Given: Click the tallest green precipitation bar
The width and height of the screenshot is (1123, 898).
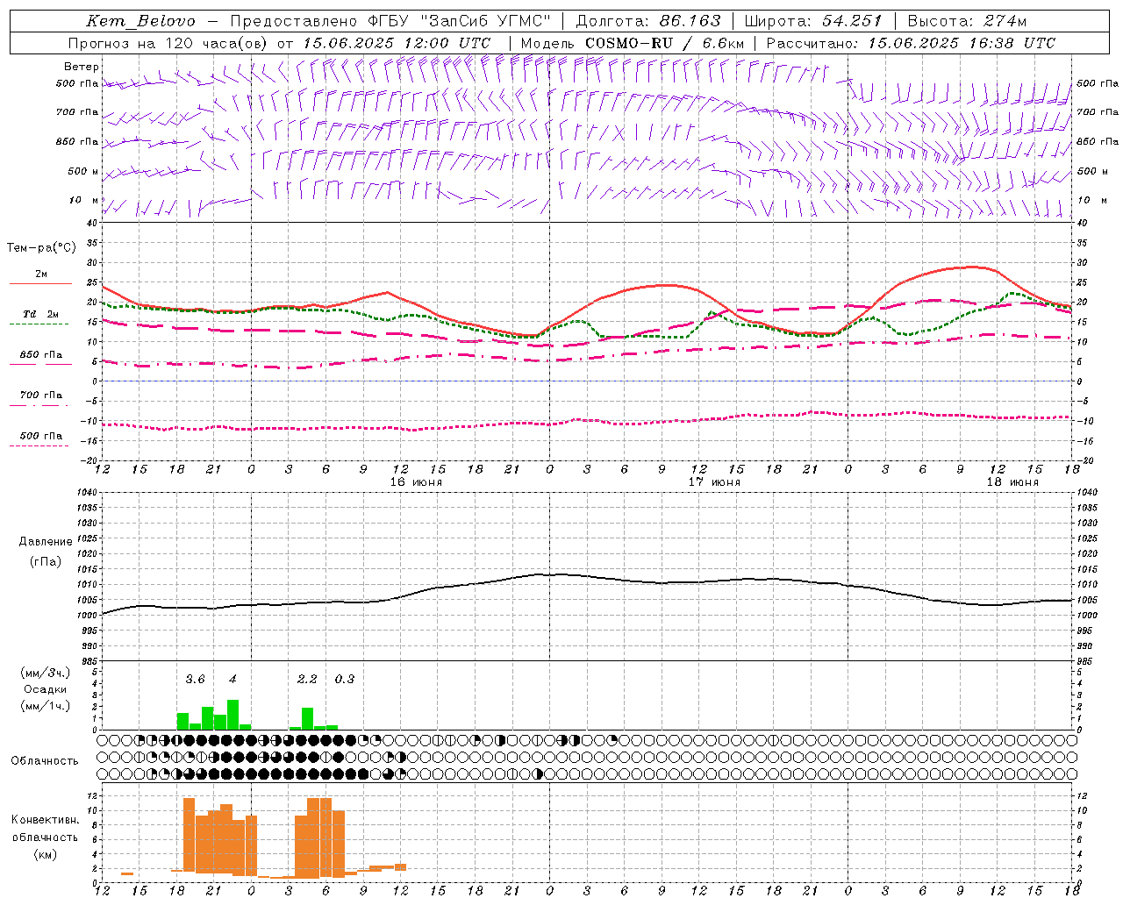Looking at the screenshot, I should tap(232, 715).
